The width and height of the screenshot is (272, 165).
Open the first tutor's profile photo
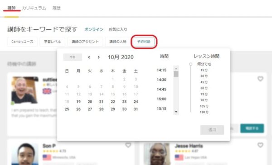click(x=25, y=90)
